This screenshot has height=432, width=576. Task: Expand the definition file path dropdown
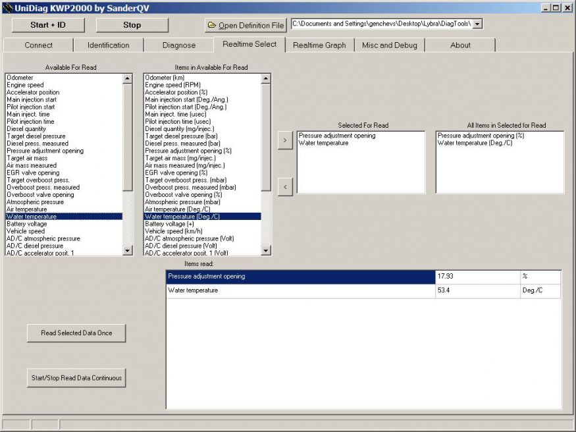[477, 24]
